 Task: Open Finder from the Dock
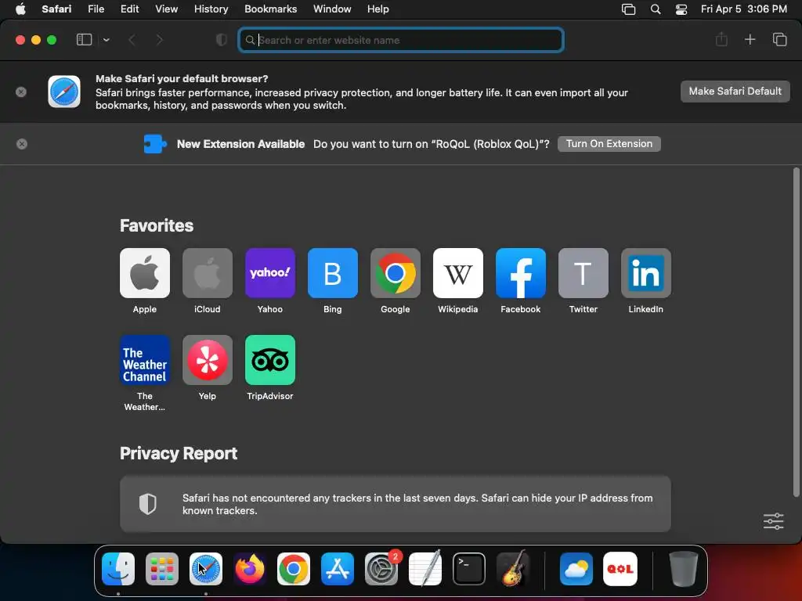pos(118,569)
